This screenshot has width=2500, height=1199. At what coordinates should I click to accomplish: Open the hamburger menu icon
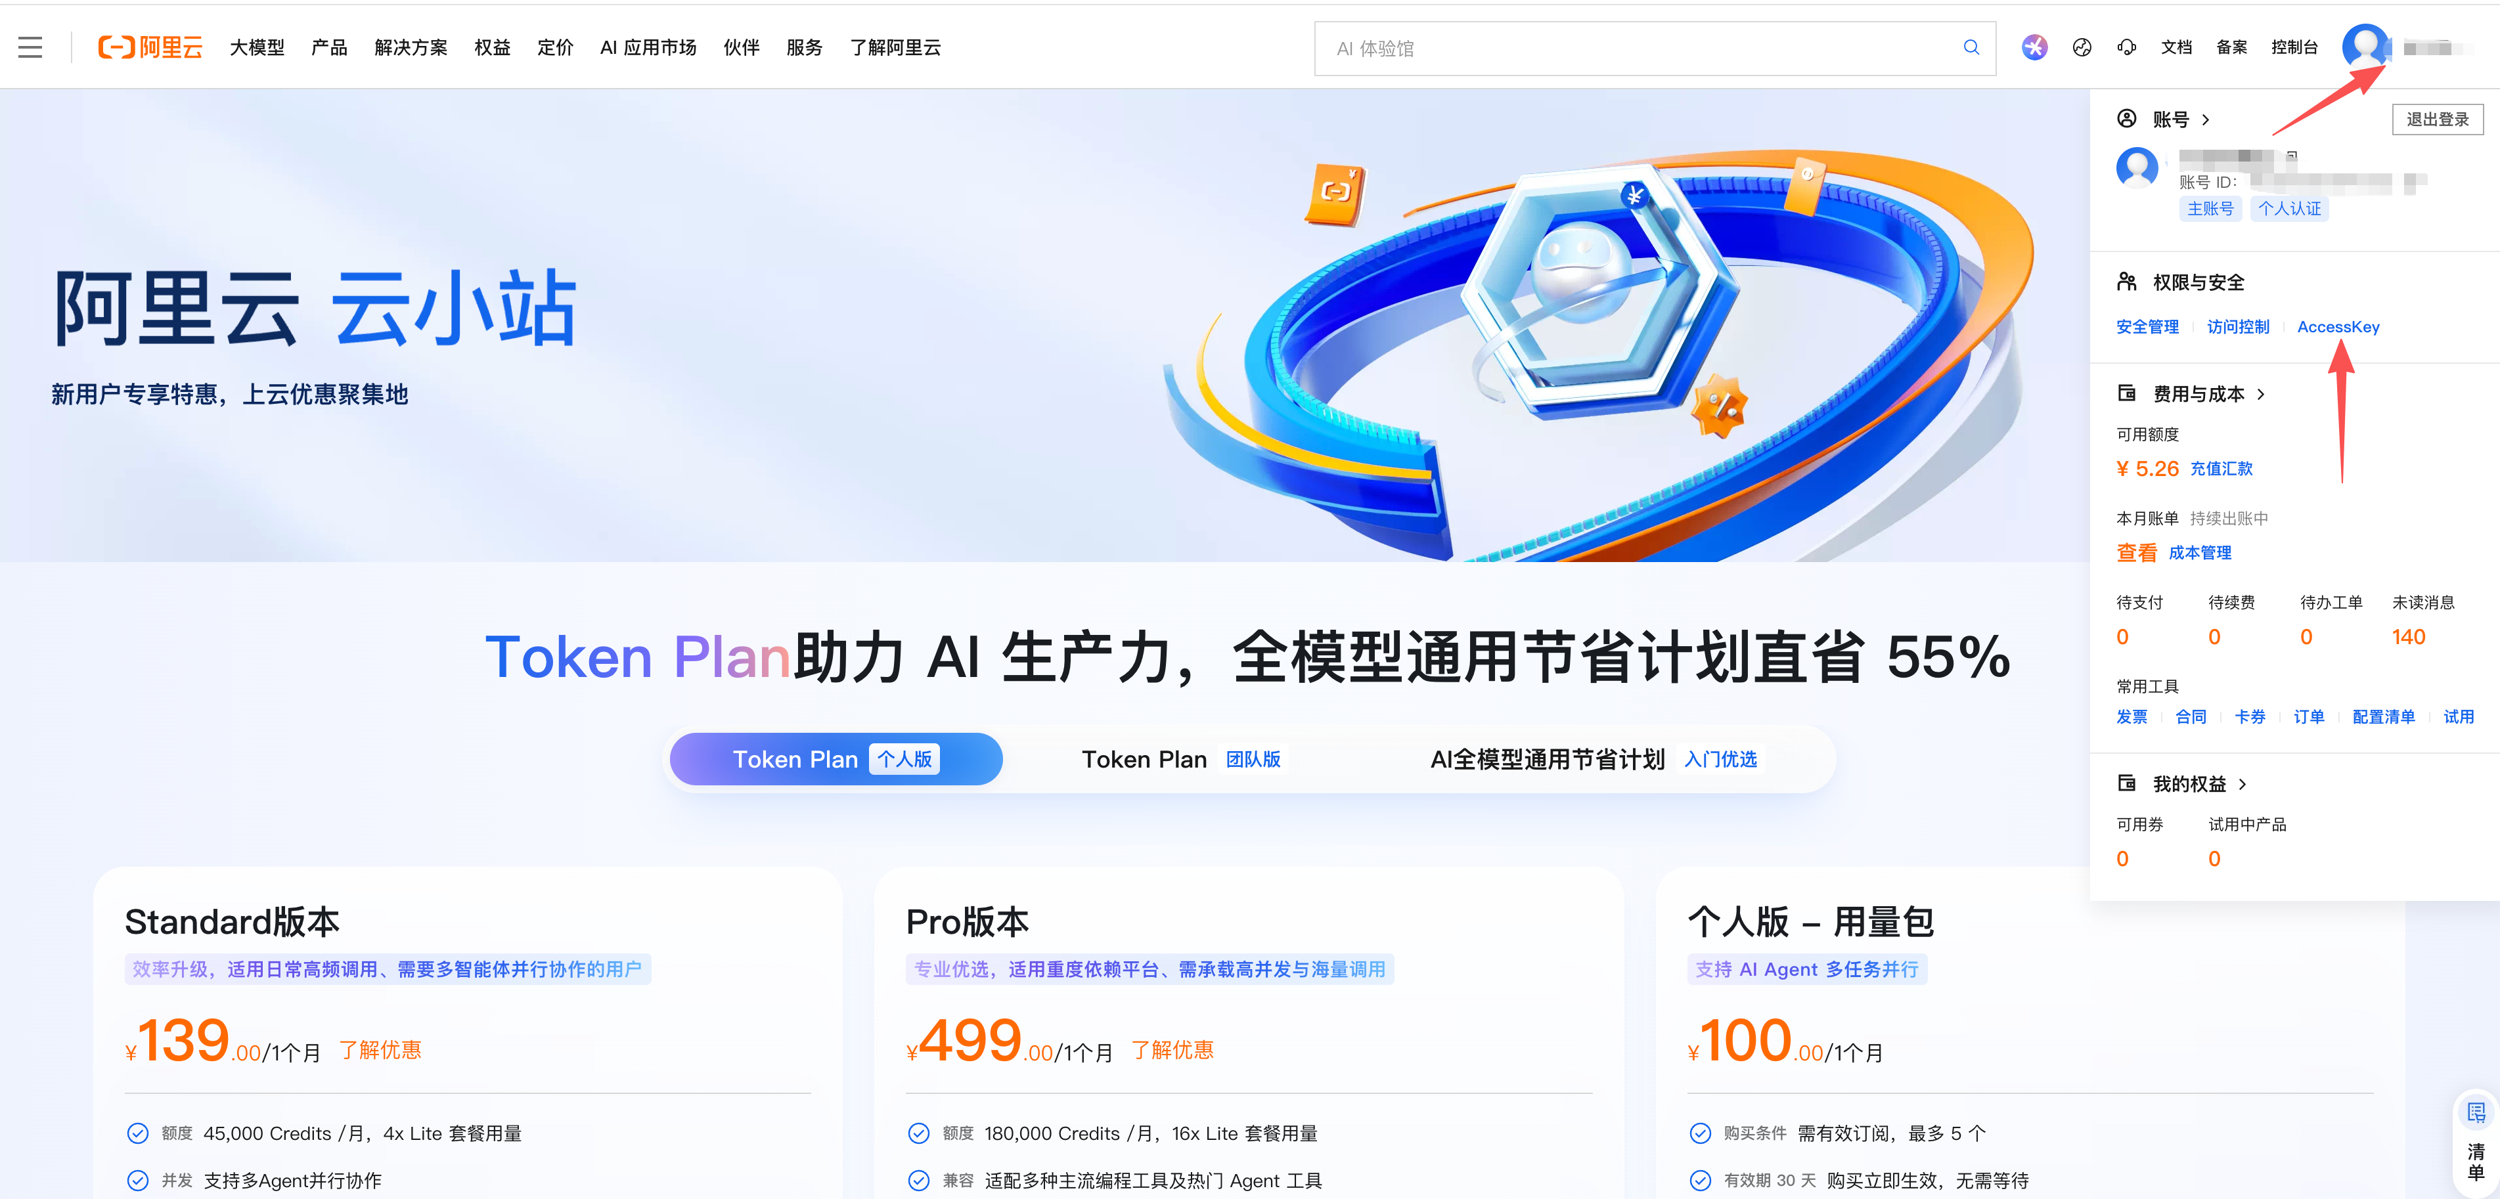pos(30,47)
